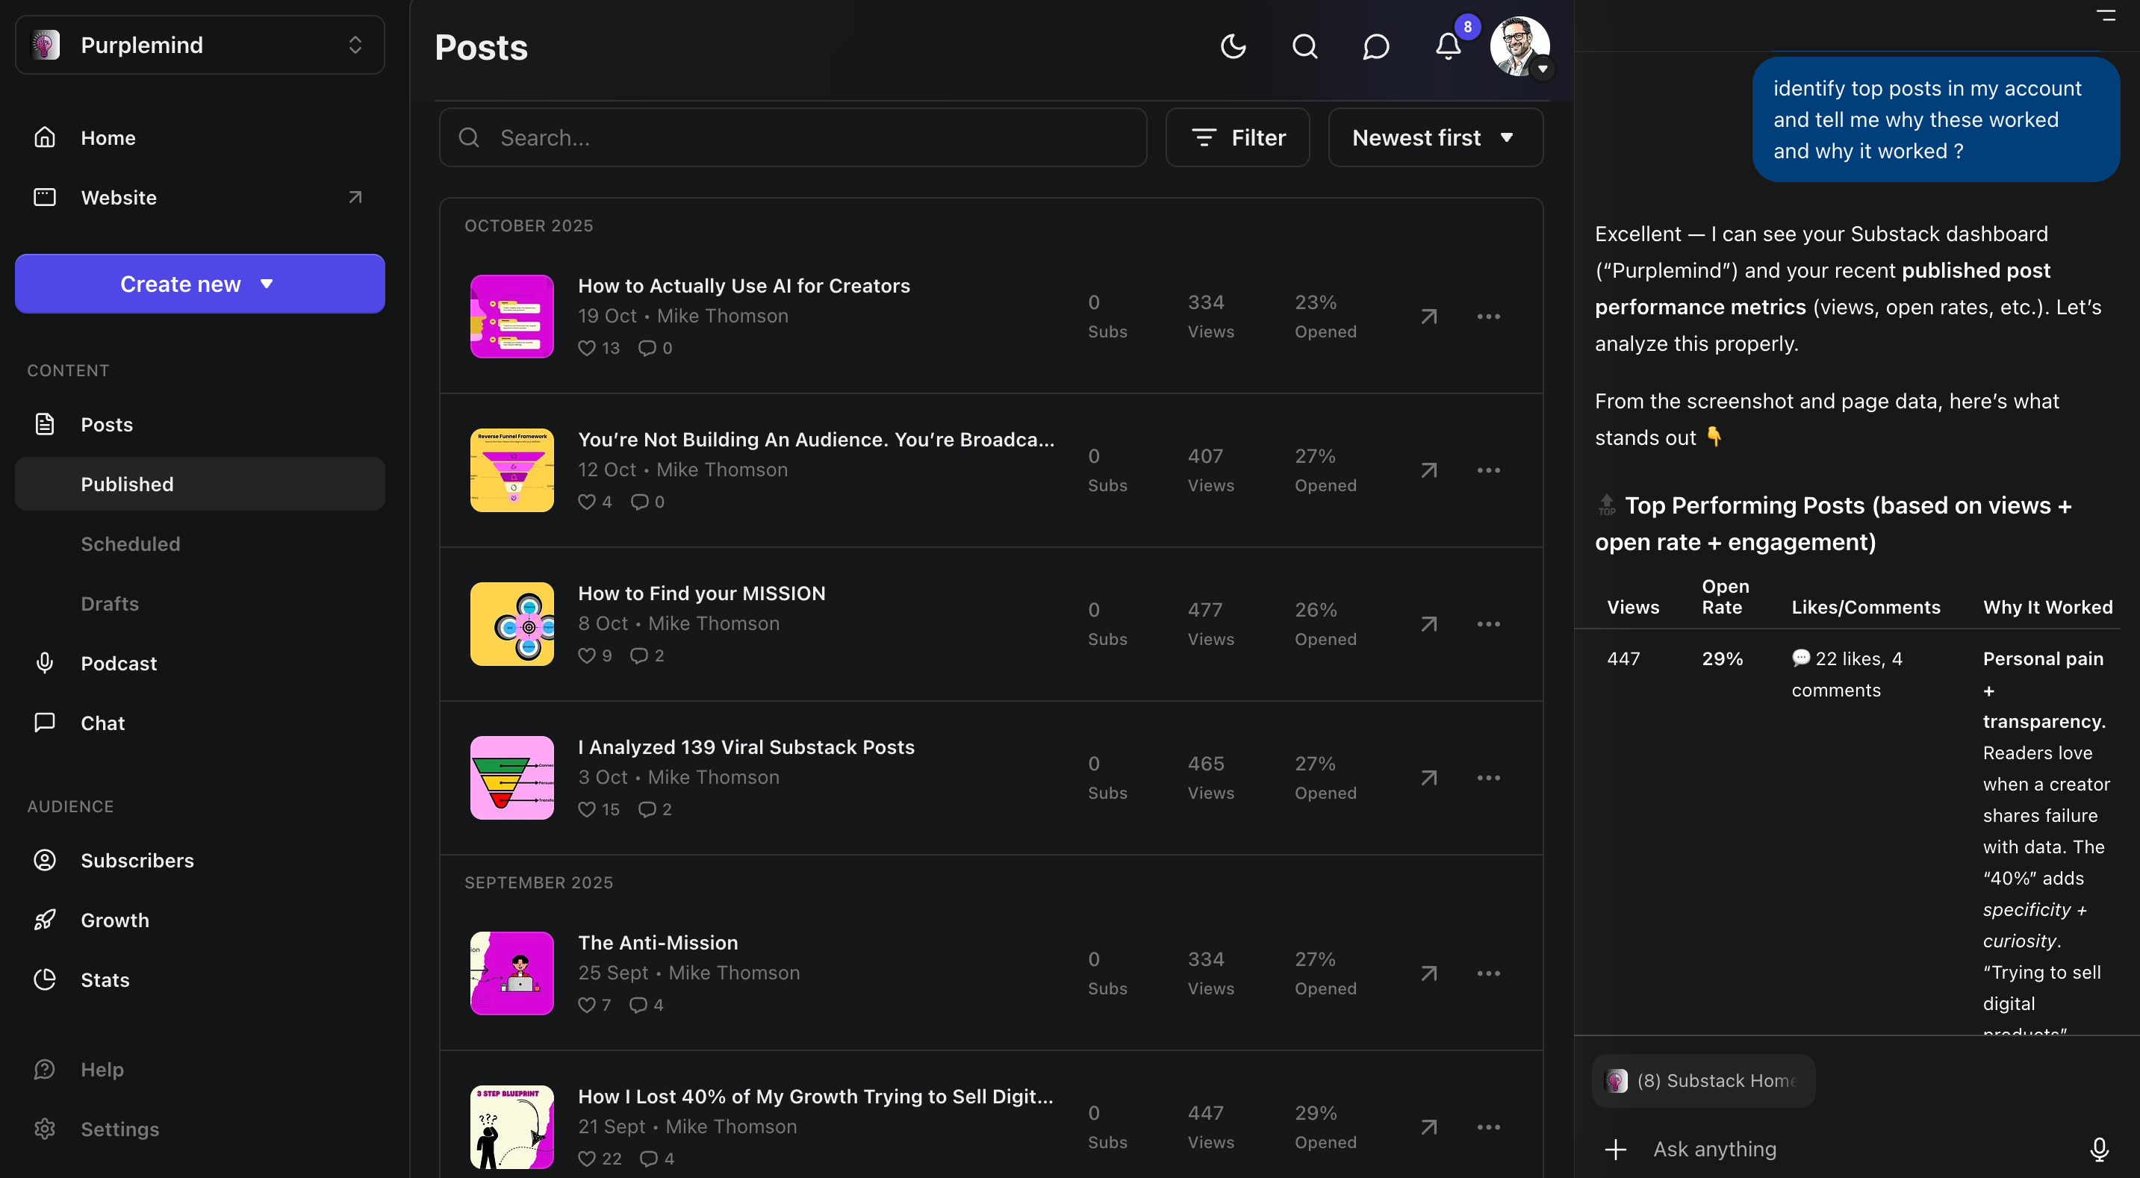This screenshot has width=2140, height=1178.
Task: Click the Filter button
Action: (x=1237, y=138)
